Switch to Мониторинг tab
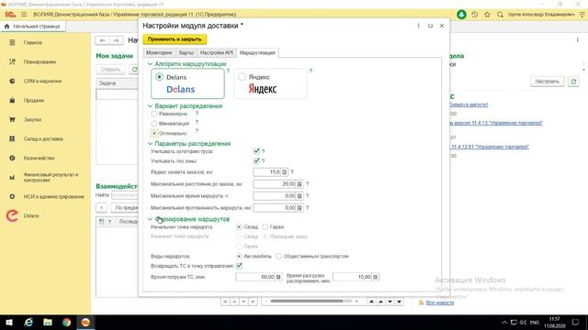Screen dimensions: 588x330 [x=159, y=53]
